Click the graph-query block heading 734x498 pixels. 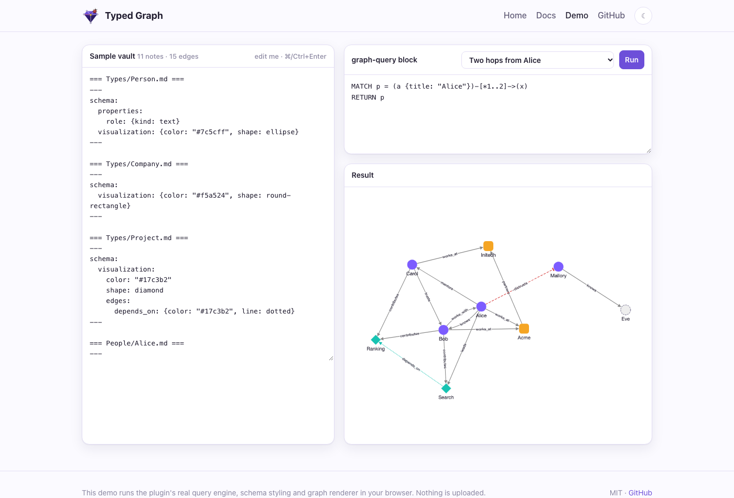[x=384, y=60]
